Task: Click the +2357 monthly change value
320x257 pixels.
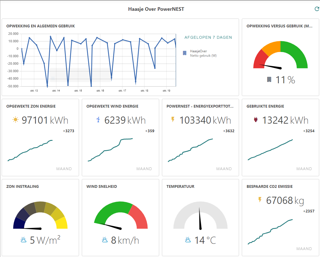Action: (309, 211)
